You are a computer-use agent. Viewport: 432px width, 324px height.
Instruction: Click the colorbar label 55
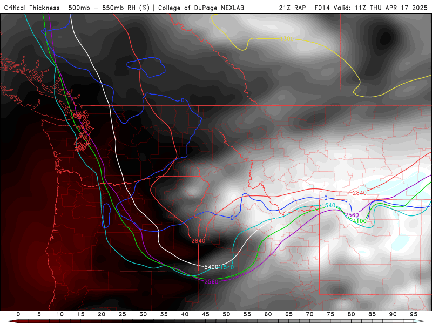point(247,314)
